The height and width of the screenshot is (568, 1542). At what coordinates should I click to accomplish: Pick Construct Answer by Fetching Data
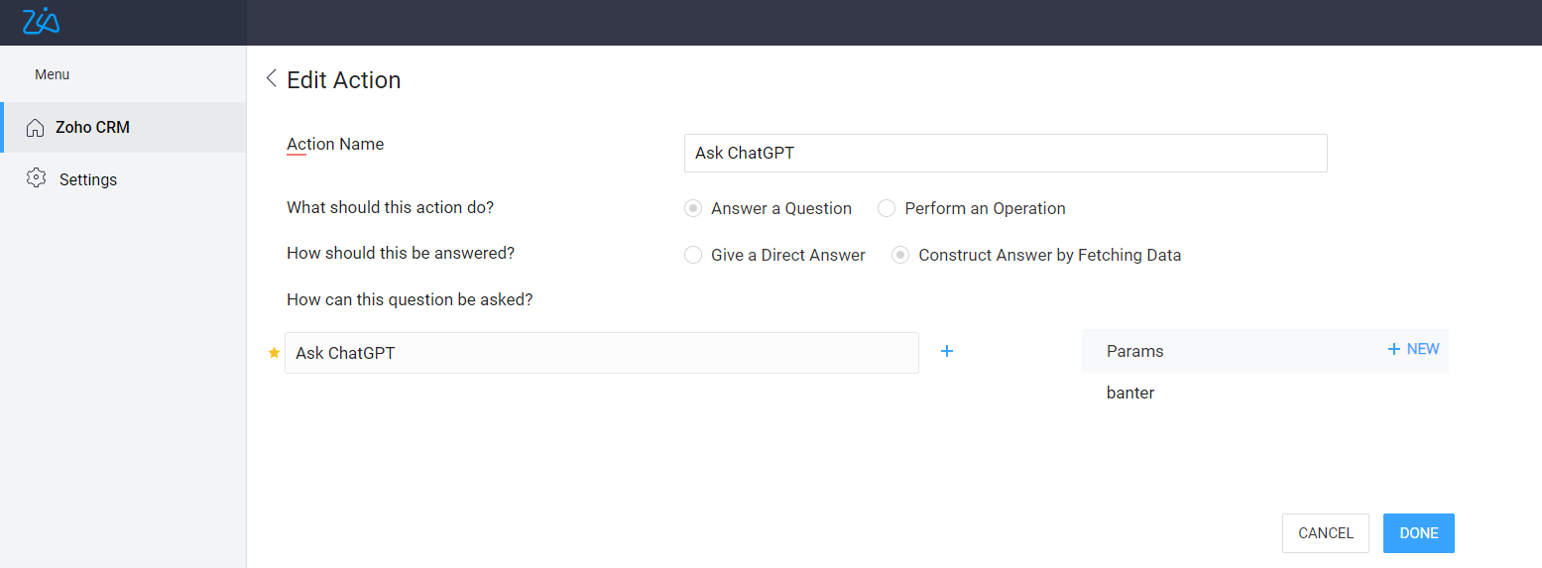click(x=900, y=255)
